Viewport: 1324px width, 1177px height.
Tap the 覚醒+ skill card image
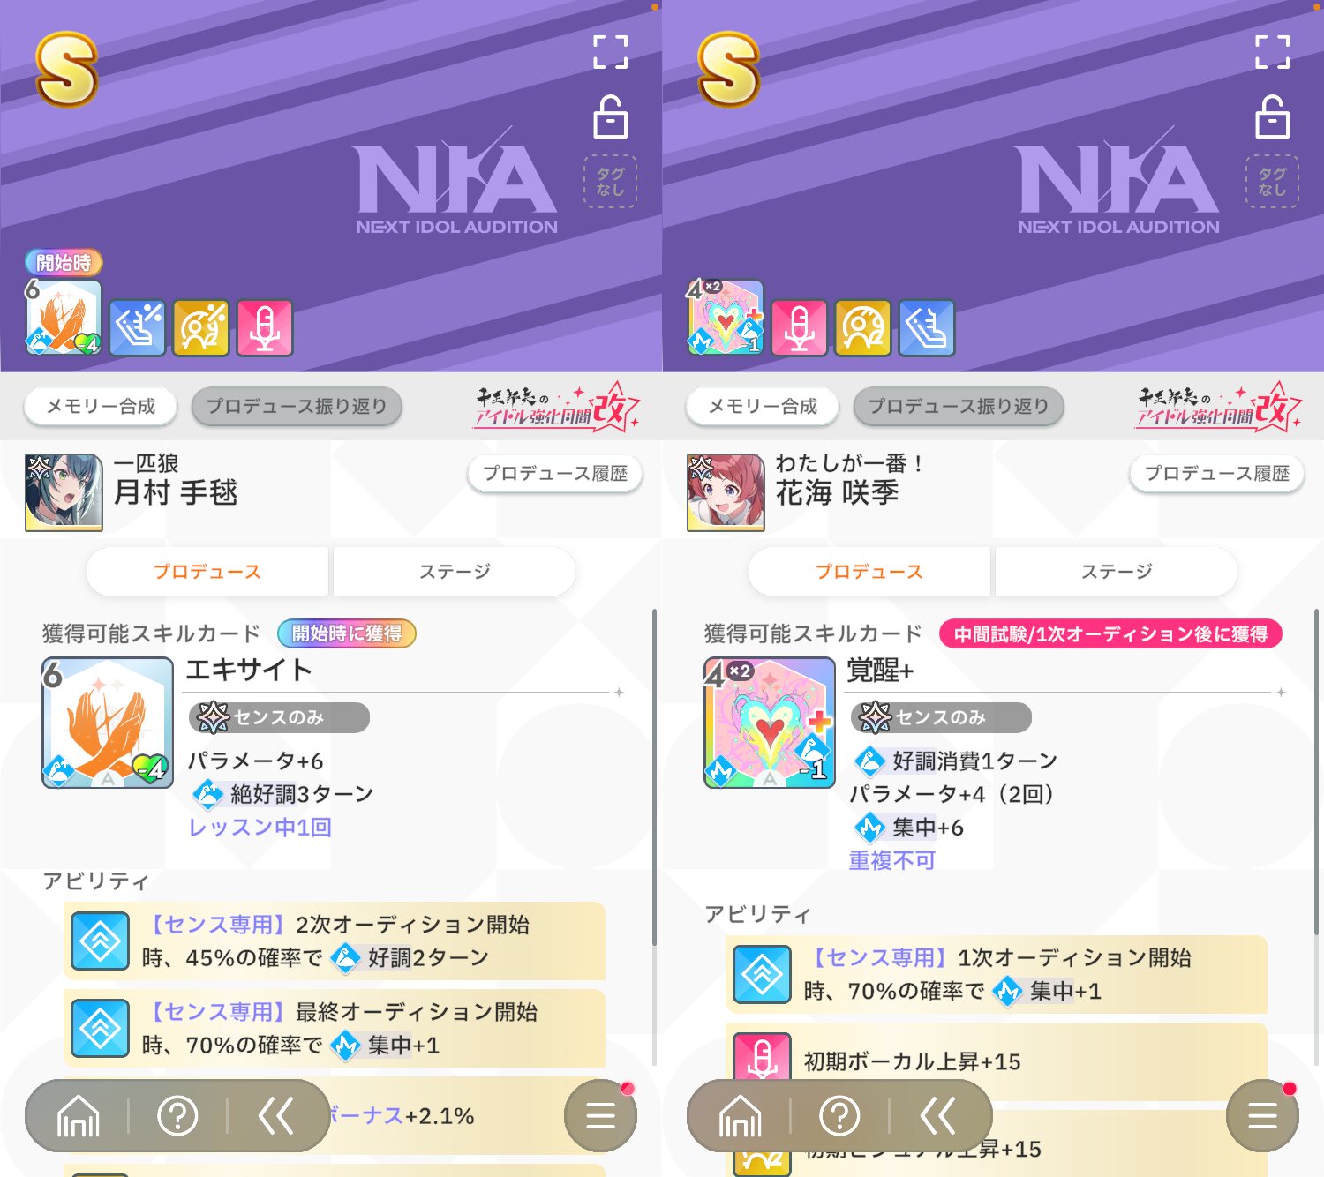(x=770, y=723)
